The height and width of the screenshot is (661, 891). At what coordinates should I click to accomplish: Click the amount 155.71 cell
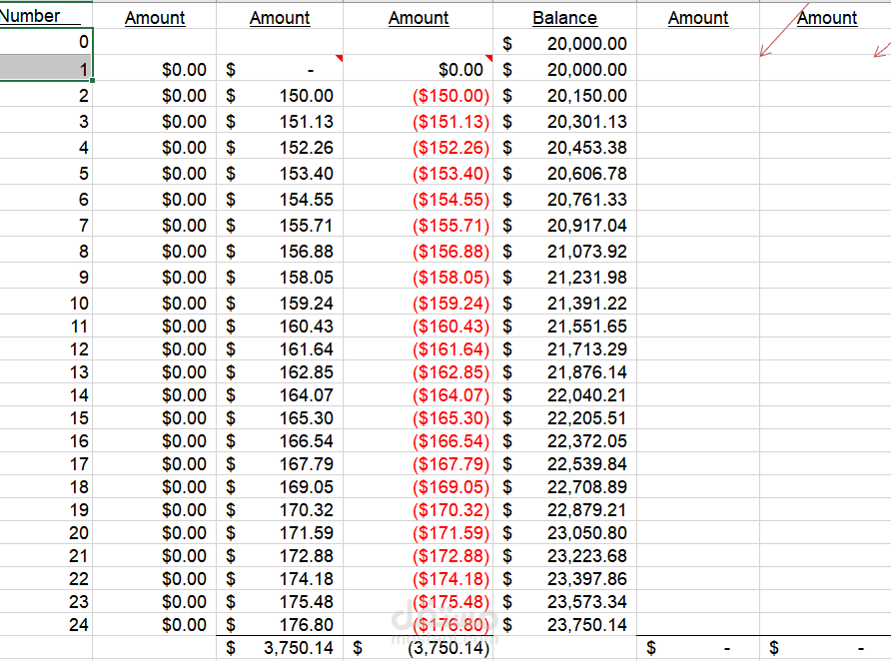pos(280,224)
